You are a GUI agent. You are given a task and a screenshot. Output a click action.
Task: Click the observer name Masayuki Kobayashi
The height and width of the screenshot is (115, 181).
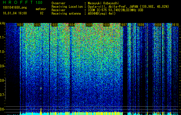coord(103,3)
